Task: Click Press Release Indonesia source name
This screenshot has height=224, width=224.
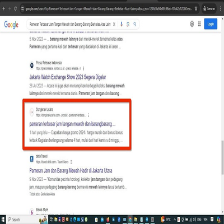Action: pyautogui.click(x=49, y=63)
